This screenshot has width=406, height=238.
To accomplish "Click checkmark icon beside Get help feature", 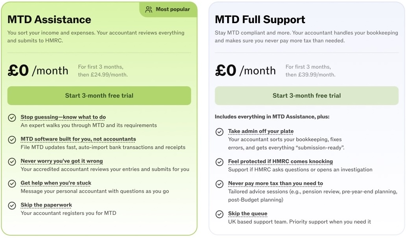I will click(x=12, y=183).
